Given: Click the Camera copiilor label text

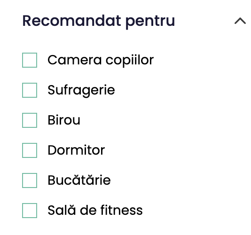Looking at the screenshot, I should 101,60.
